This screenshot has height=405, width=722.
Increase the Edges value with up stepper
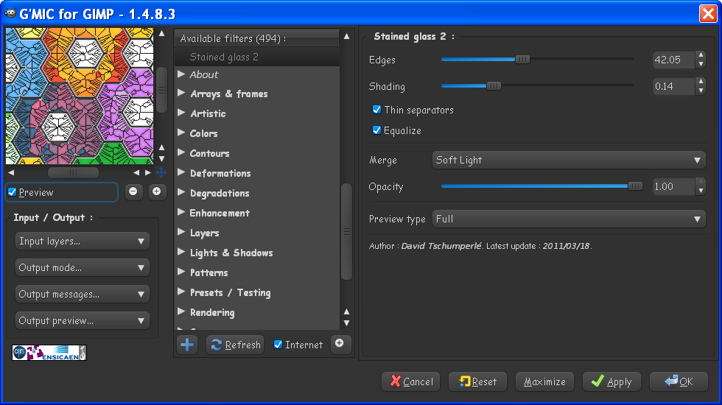pos(701,54)
